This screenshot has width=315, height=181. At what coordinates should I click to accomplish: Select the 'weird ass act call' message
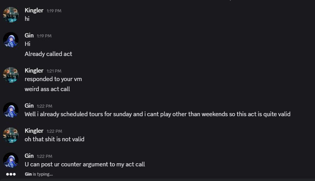[47, 89]
